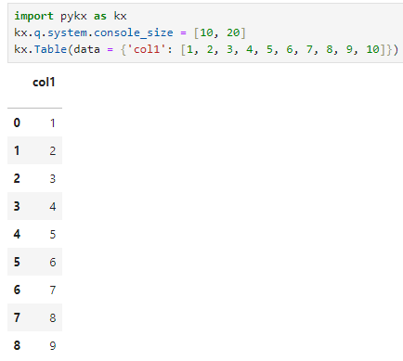Image resolution: width=403 pixels, height=361 pixels.
Task: Select row index 1 in table
Action: (17, 150)
